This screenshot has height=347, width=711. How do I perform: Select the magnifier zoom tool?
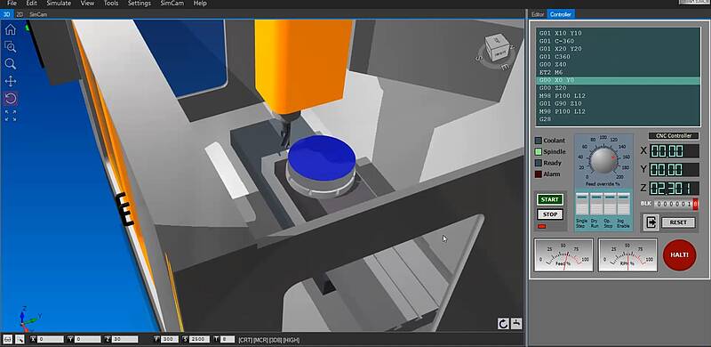10,63
